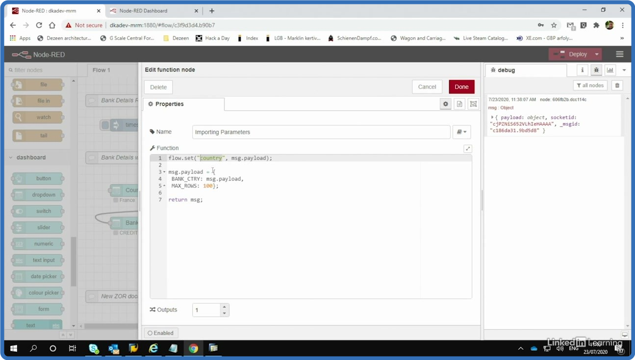Open the dashboard chart sidebar tab

(x=610, y=70)
